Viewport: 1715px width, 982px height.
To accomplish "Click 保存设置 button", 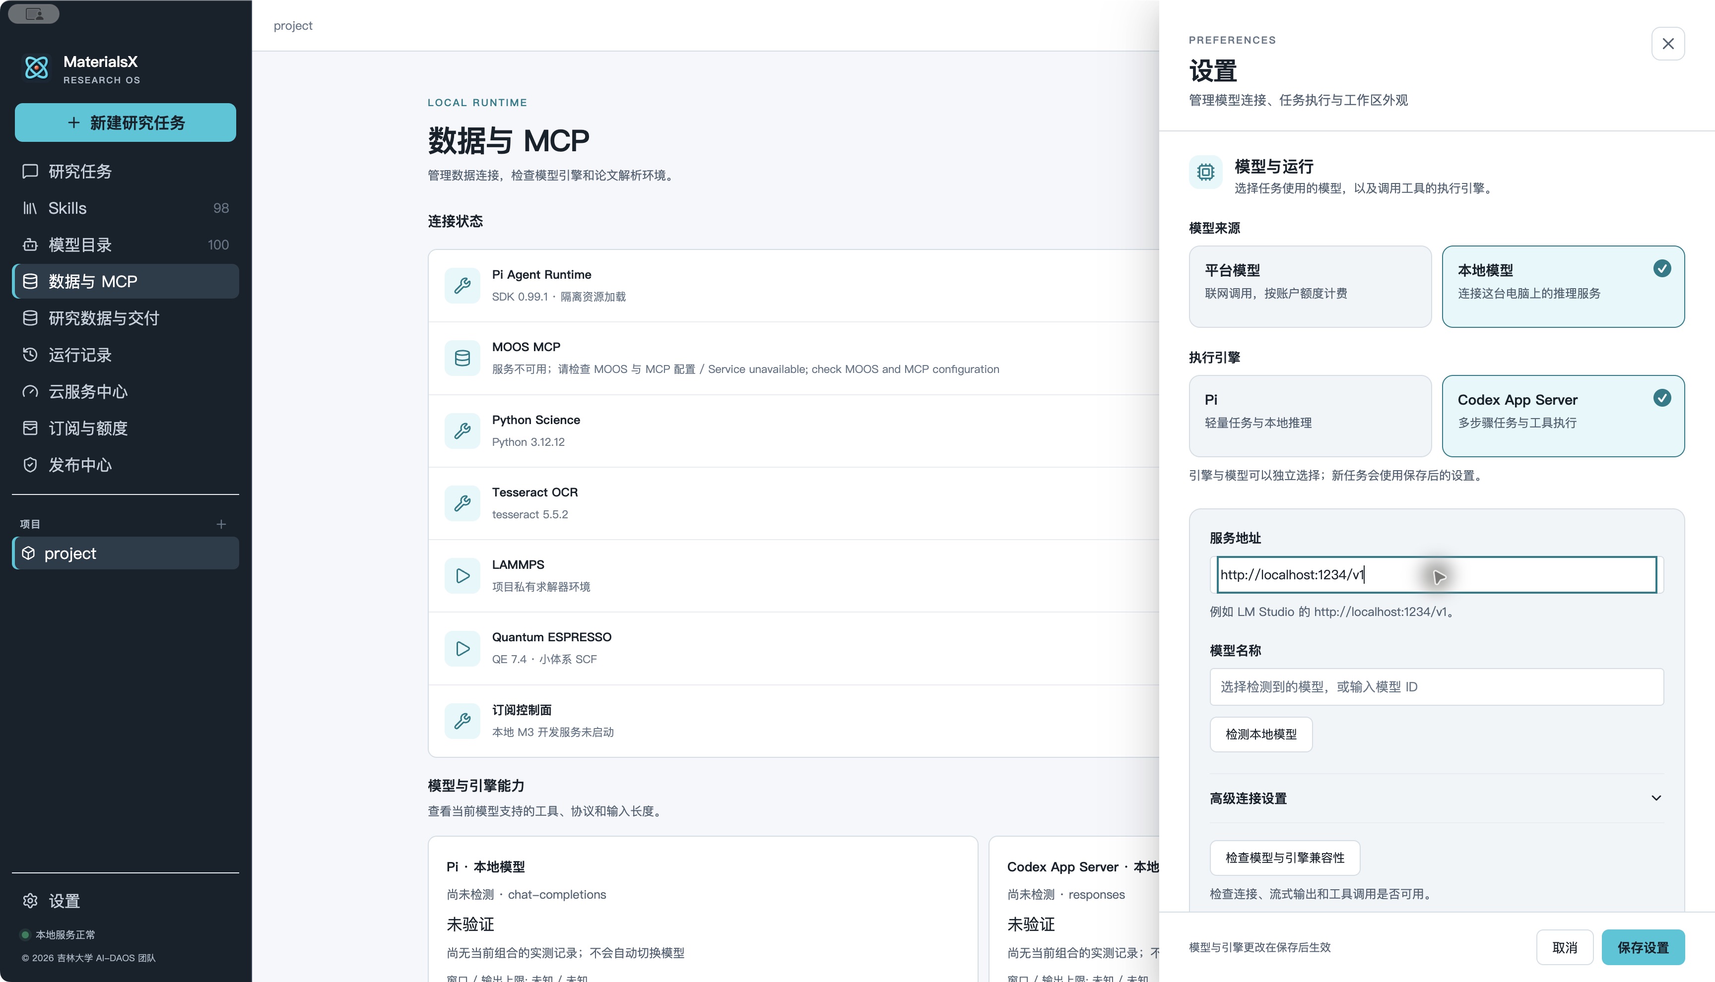I will [x=1643, y=947].
